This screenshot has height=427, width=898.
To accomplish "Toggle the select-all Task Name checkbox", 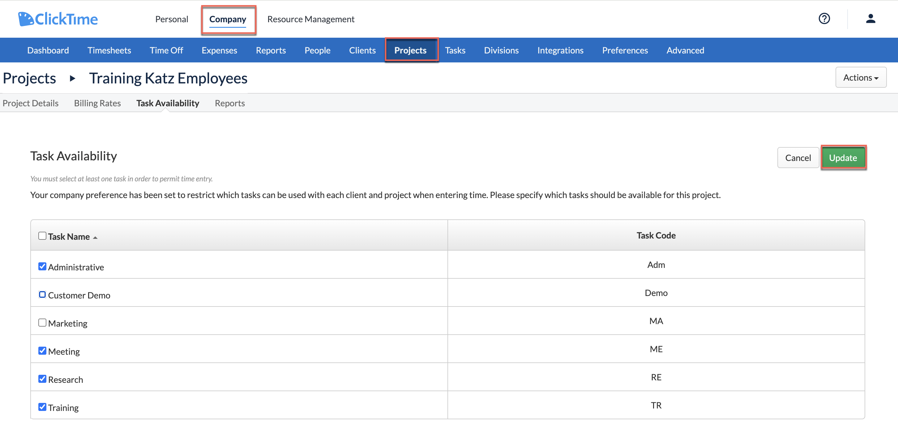I will (x=42, y=236).
